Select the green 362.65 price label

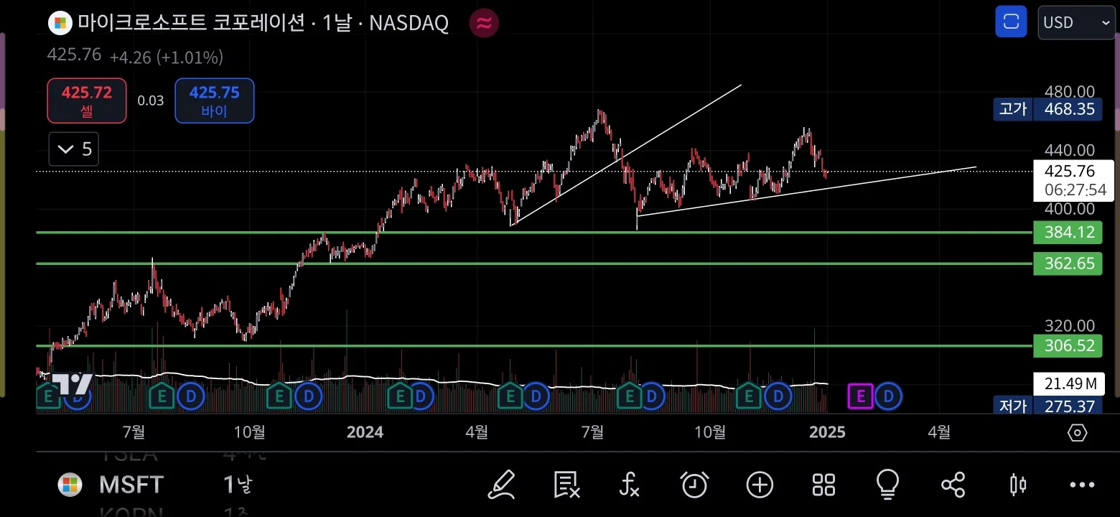pyautogui.click(x=1067, y=264)
